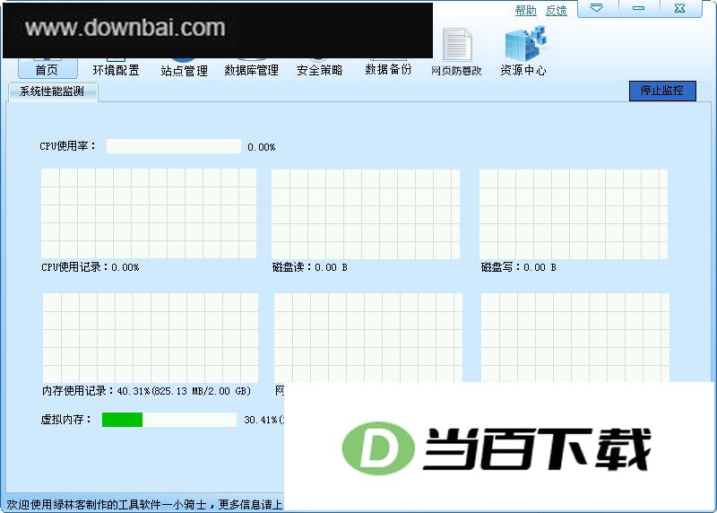Image resolution: width=717 pixels, height=513 pixels.
Task: Open 环境配置 environment settings
Action: click(116, 70)
